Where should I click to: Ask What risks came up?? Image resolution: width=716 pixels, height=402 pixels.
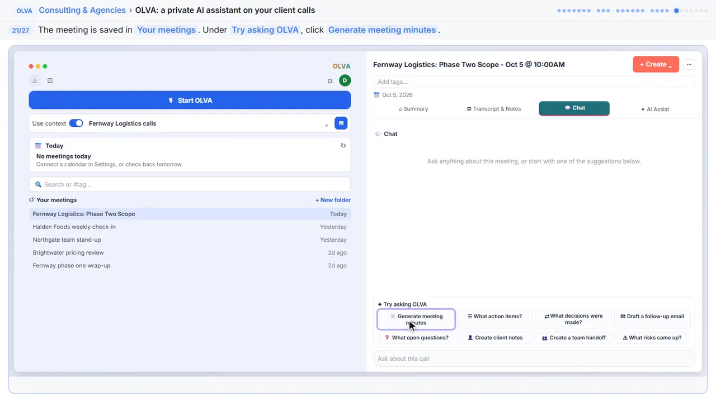[652, 338]
